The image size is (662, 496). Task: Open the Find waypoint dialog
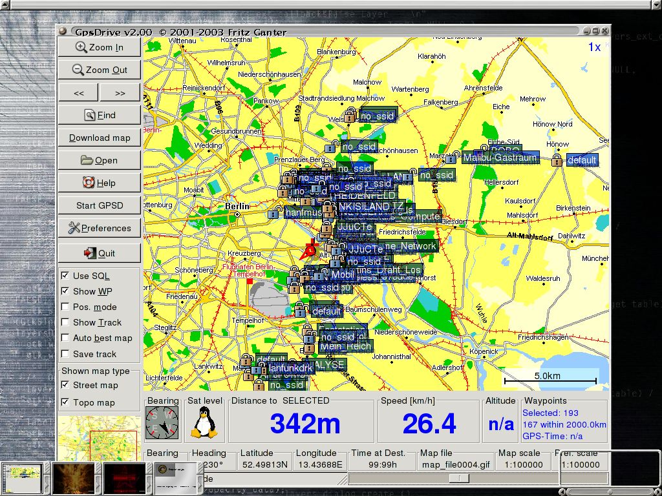pos(99,115)
